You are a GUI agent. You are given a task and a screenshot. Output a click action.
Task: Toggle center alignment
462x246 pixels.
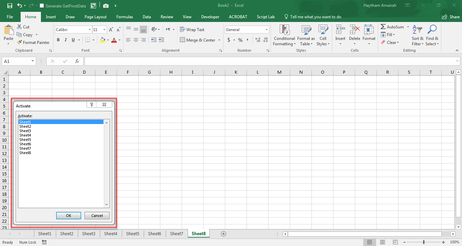point(136,40)
